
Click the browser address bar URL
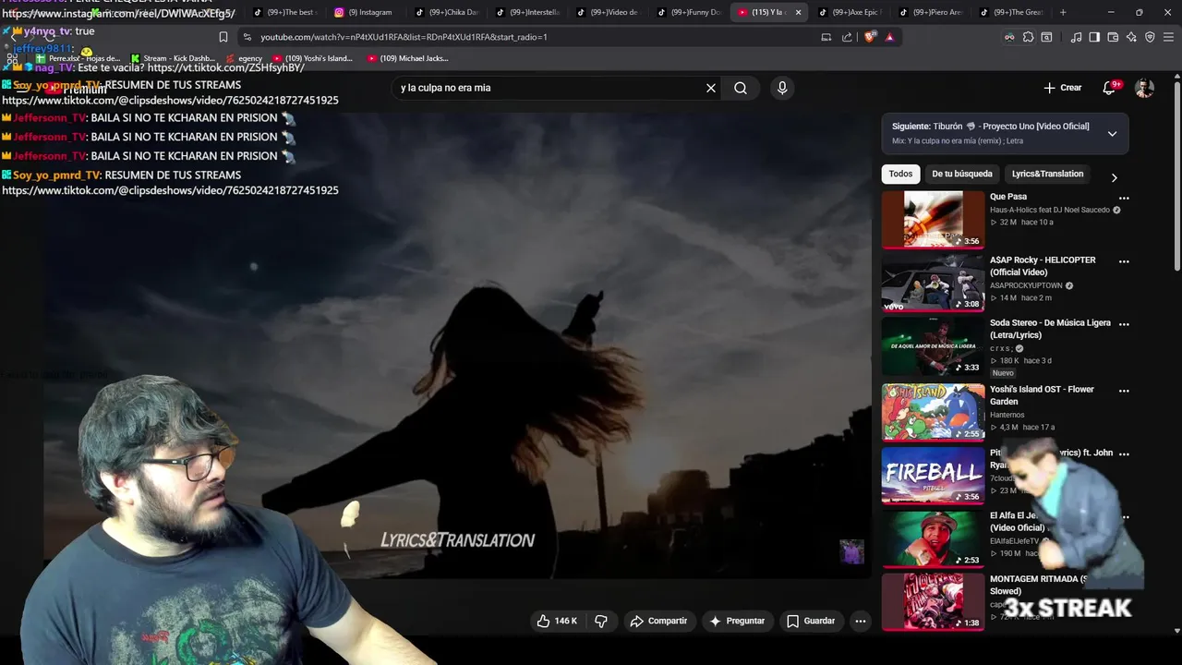404,37
